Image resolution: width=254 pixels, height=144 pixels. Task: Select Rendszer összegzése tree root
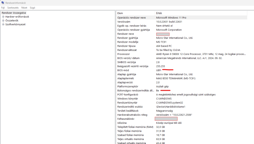coord(14,13)
